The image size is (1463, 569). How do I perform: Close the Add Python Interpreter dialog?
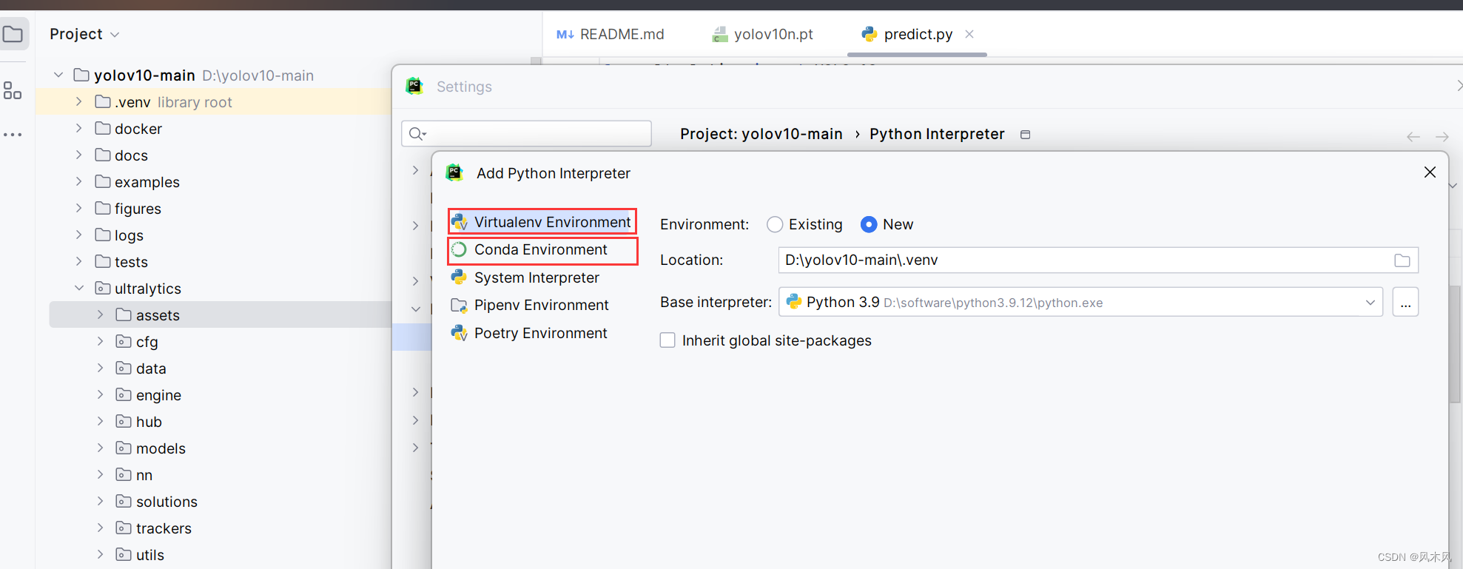click(x=1430, y=172)
